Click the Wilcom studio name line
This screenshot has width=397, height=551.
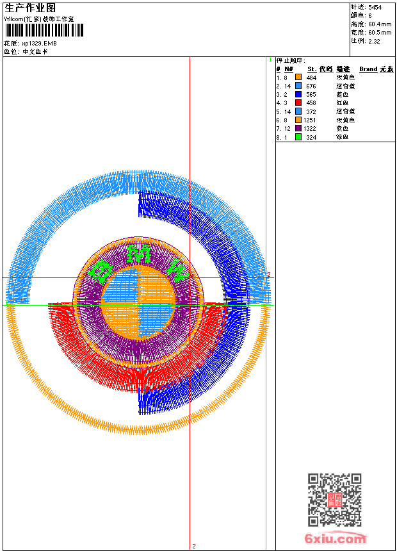[38, 19]
